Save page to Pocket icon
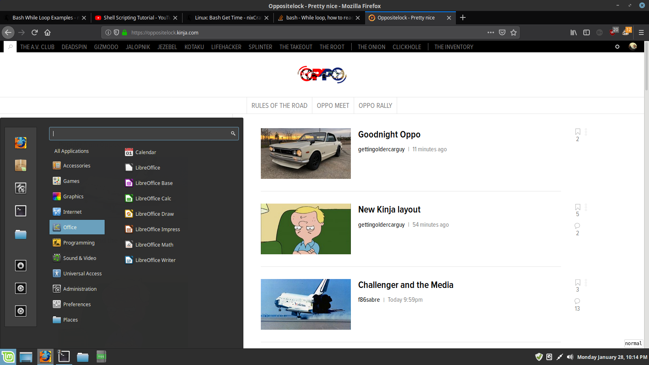Image resolution: width=649 pixels, height=365 pixels. point(502,32)
